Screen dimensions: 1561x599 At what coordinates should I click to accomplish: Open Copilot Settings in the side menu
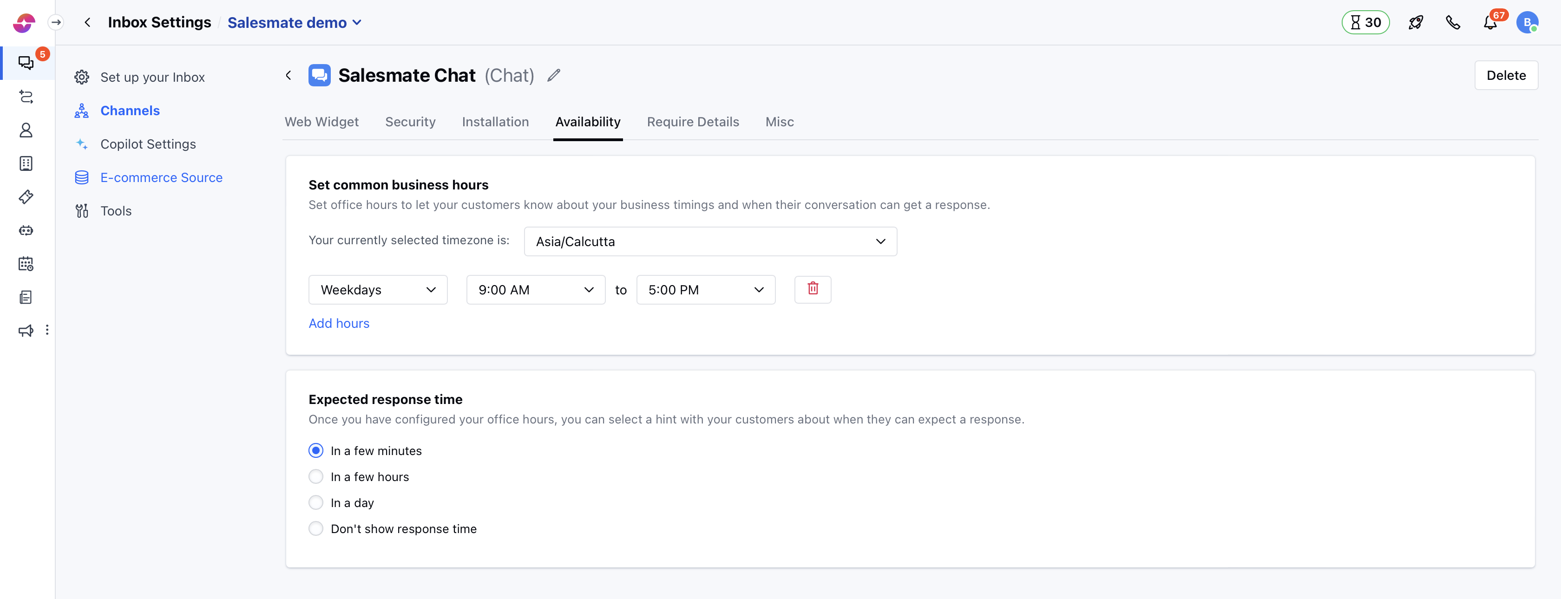(148, 144)
